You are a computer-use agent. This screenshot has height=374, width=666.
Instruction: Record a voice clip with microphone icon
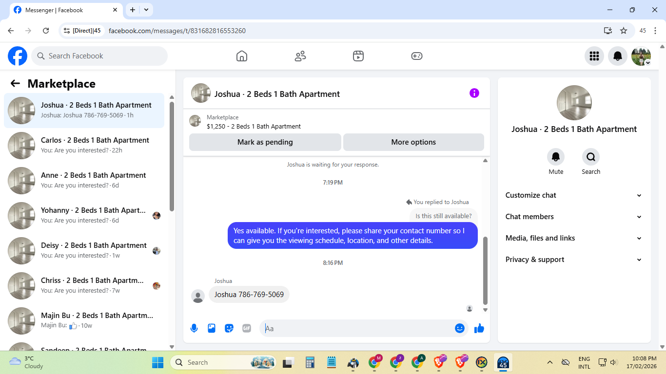(194, 328)
